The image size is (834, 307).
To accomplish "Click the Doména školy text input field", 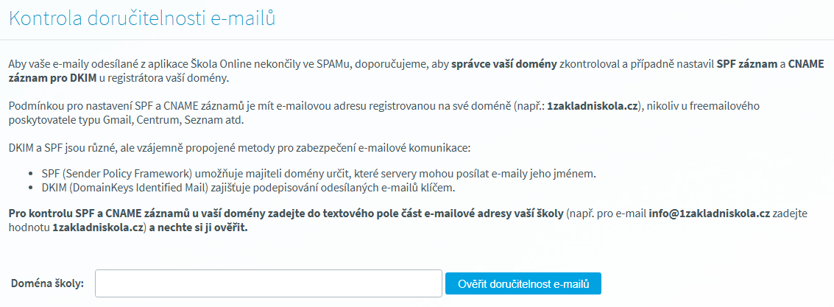I will (x=269, y=283).
